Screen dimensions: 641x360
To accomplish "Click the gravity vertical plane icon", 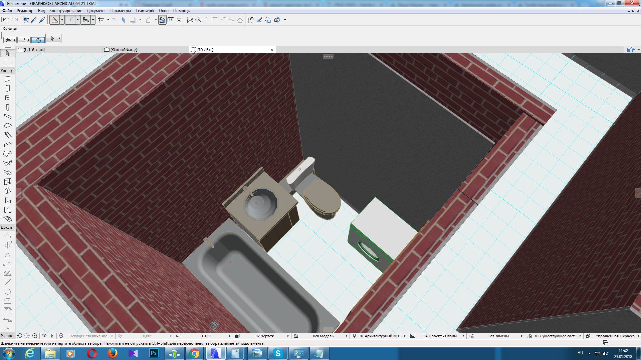I will [123, 20].
